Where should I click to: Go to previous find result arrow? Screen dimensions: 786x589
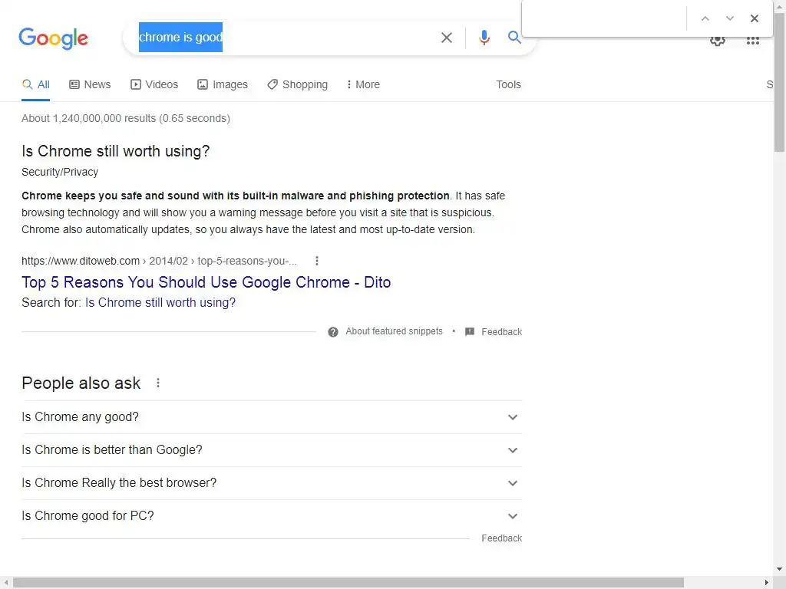pyautogui.click(x=705, y=18)
